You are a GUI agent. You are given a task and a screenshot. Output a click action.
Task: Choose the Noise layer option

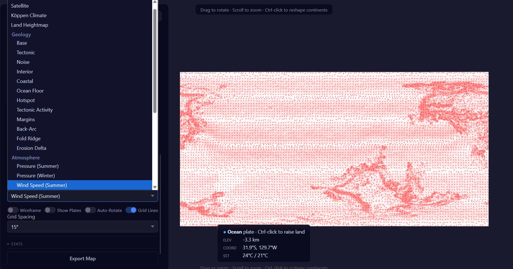tap(80, 62)
